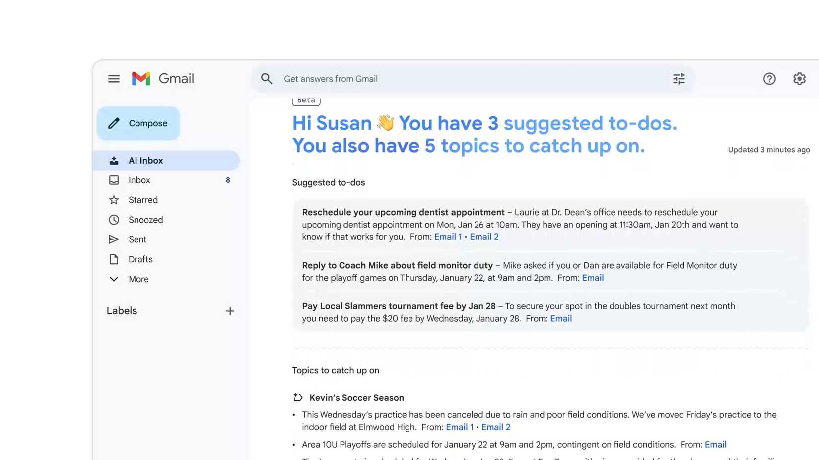Open the hamburger navigation menu

tap(114, 78)
